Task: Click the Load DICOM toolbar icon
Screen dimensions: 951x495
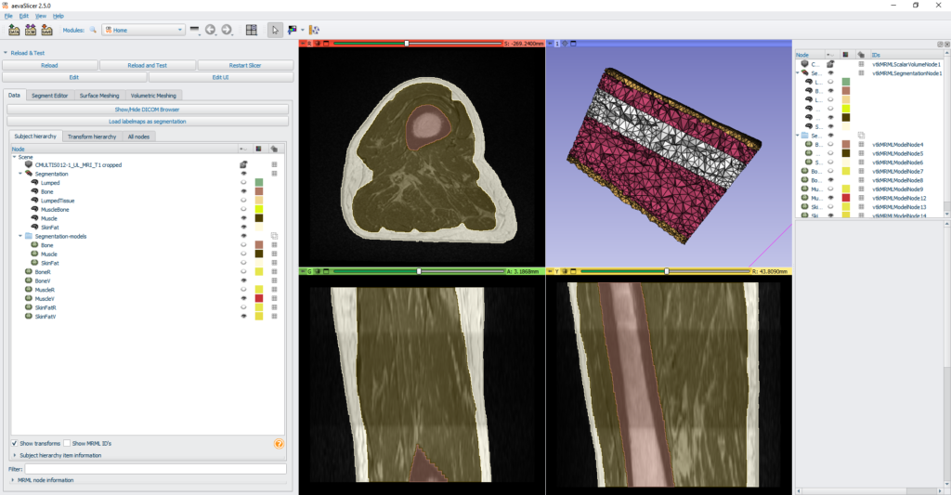Action: tap(30, 31)
